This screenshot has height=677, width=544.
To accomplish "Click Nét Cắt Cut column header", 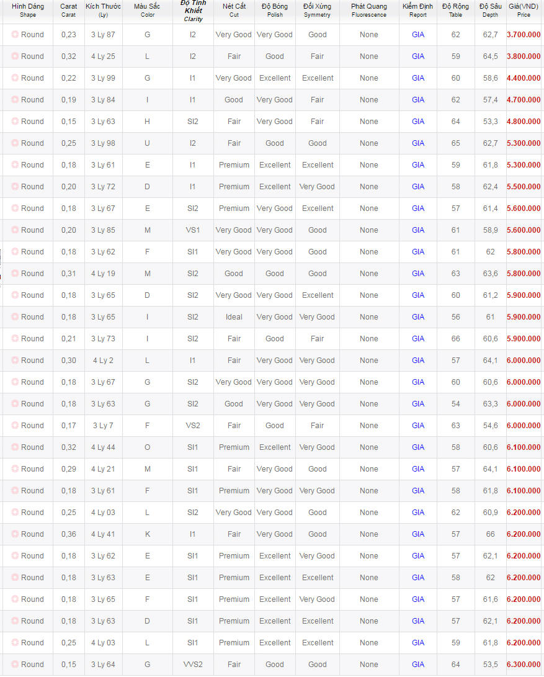I will (234, 11).
